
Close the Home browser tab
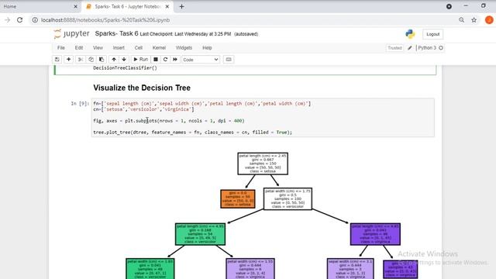[76, 6]
